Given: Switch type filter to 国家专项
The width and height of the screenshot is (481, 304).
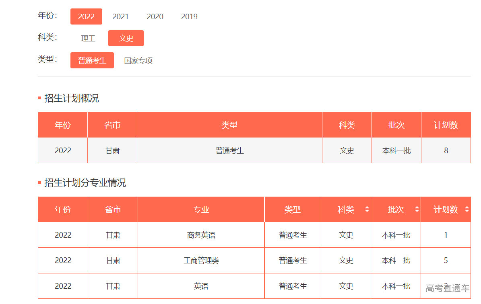Looking at the screenshot, I should 138,61.
